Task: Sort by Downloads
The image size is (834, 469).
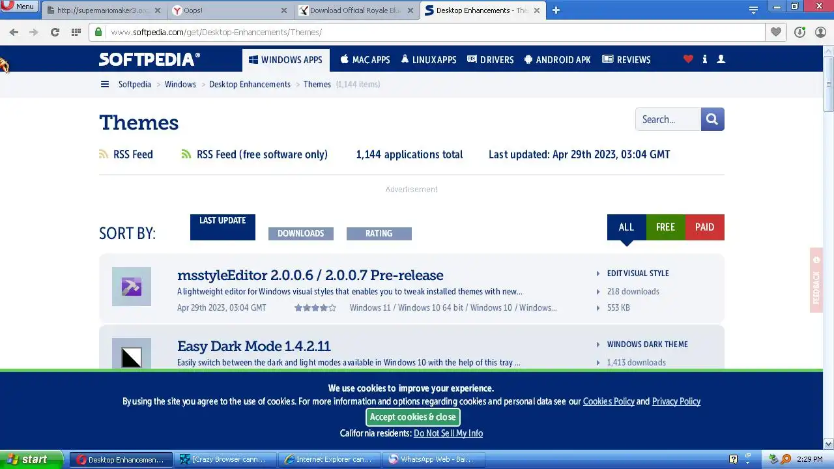Action: [301, 233]
